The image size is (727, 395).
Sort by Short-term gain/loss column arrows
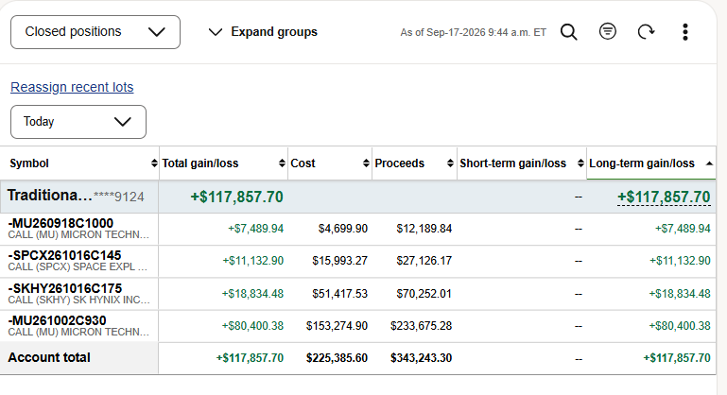click(580, 163)
